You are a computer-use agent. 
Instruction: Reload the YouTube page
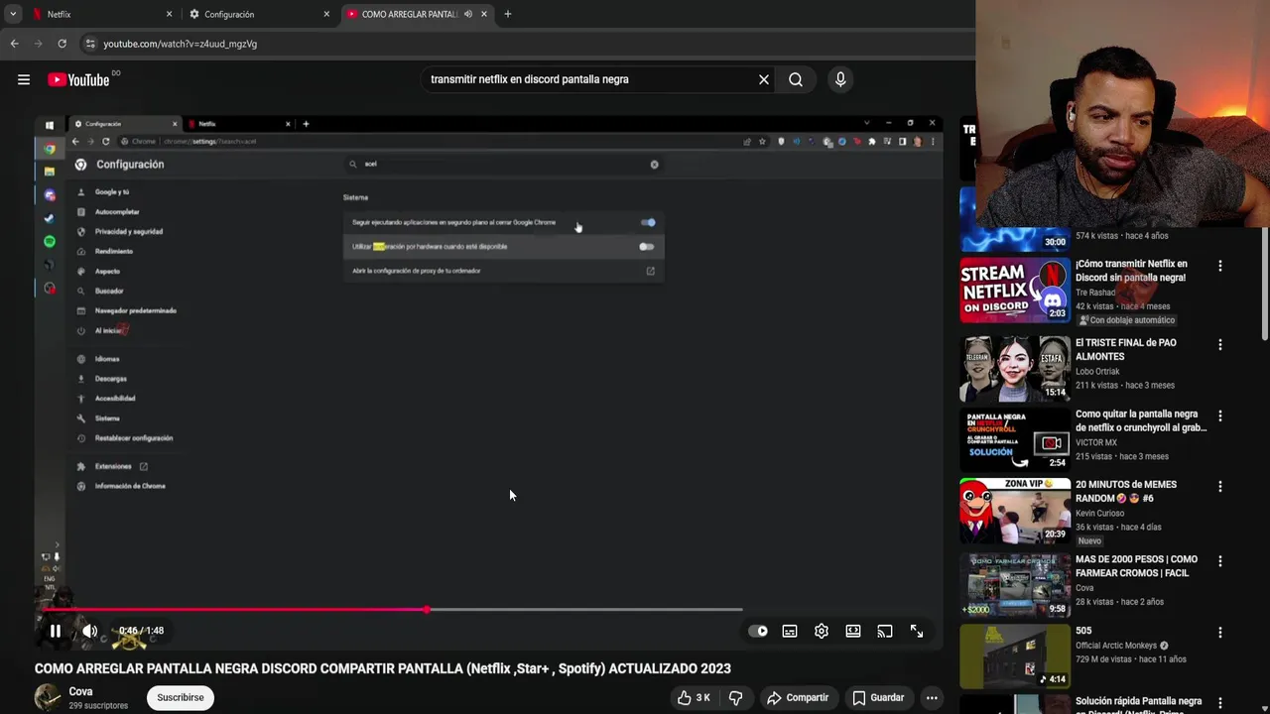pyautogui.click(x=62, y=44)
